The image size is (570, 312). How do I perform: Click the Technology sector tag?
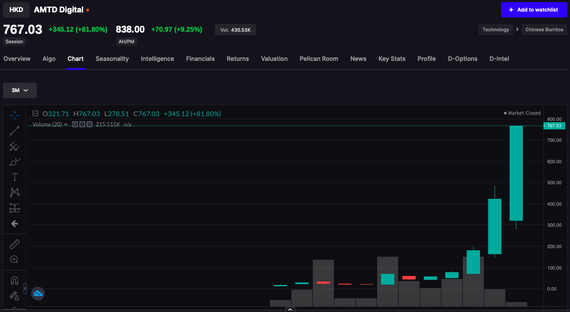click(496, 30)
